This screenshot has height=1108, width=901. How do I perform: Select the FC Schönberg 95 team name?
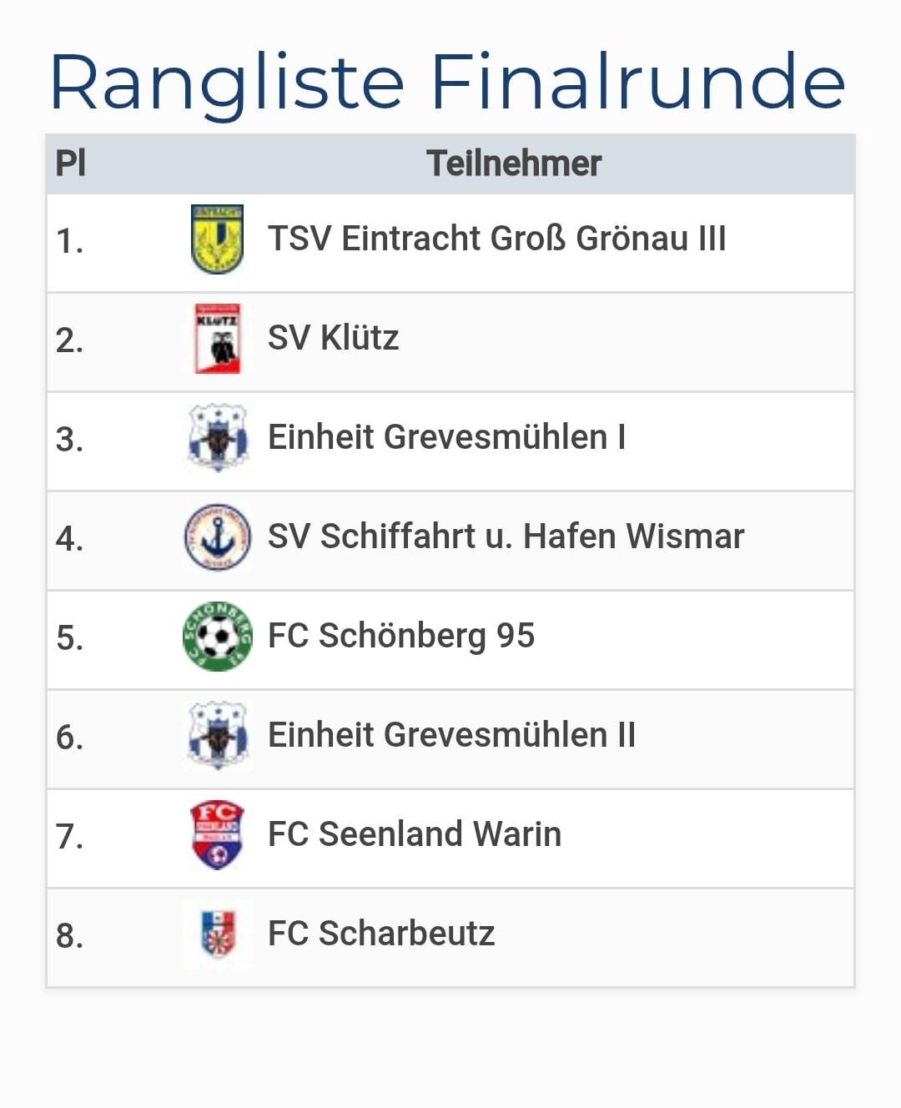[400, 636]
